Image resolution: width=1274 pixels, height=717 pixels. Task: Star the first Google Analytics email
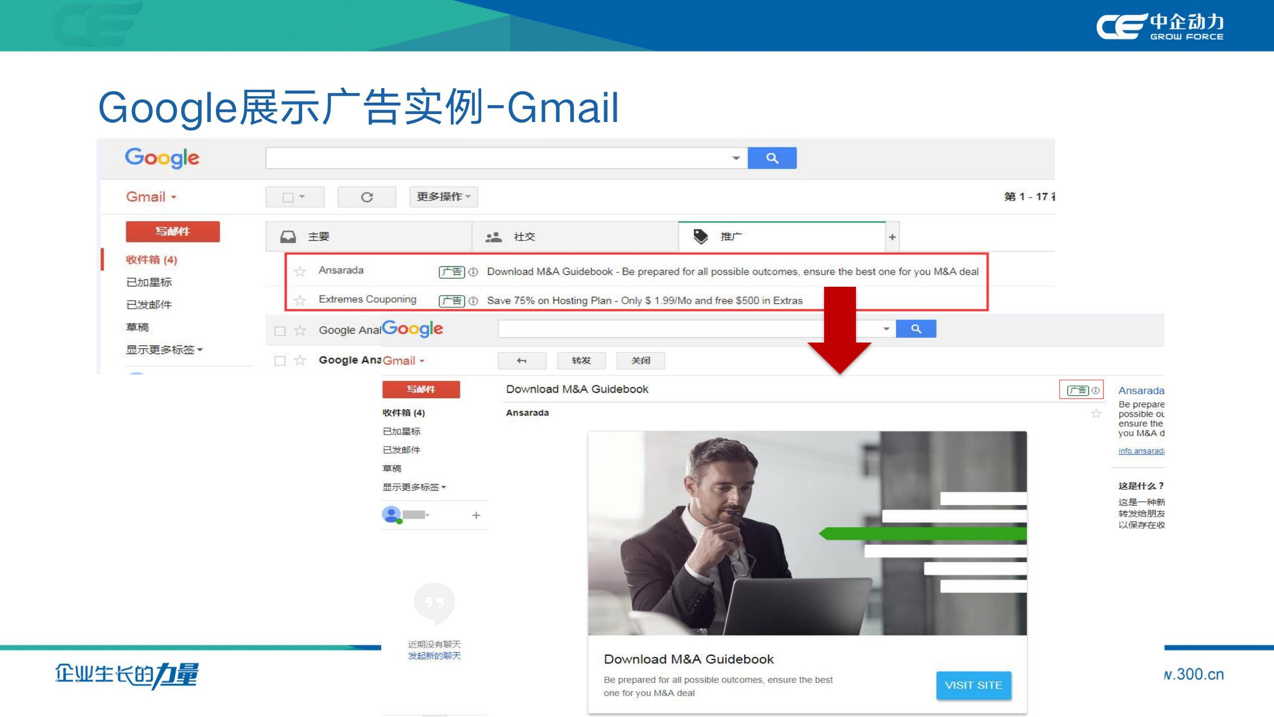[300, 331]
